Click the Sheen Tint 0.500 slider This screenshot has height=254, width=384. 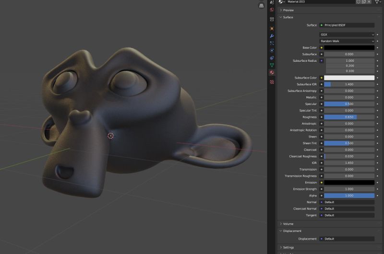pyautogui.click(x=349, y=143)
